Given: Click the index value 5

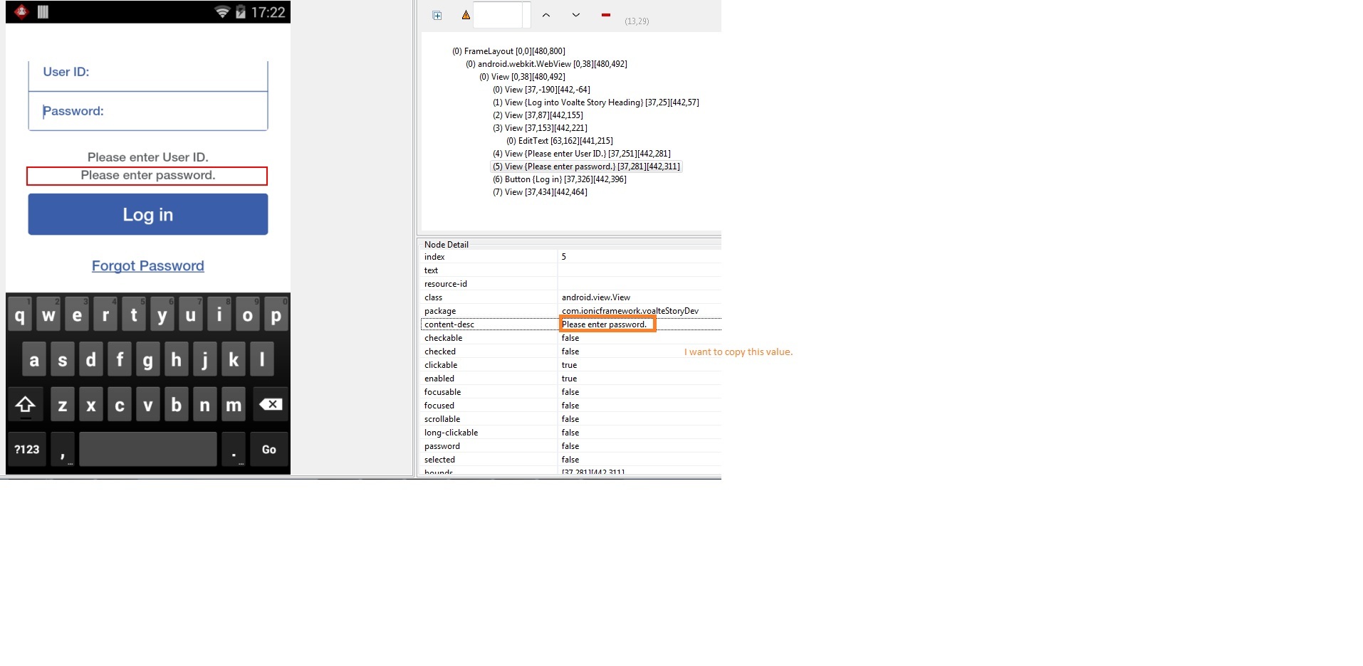Looking at the screenshot, I should [x=564, y=257].
